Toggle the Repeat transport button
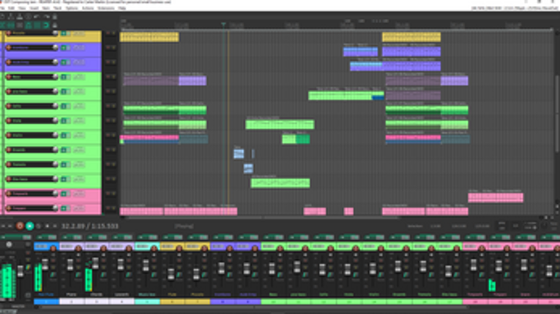 tap(39, 226)
